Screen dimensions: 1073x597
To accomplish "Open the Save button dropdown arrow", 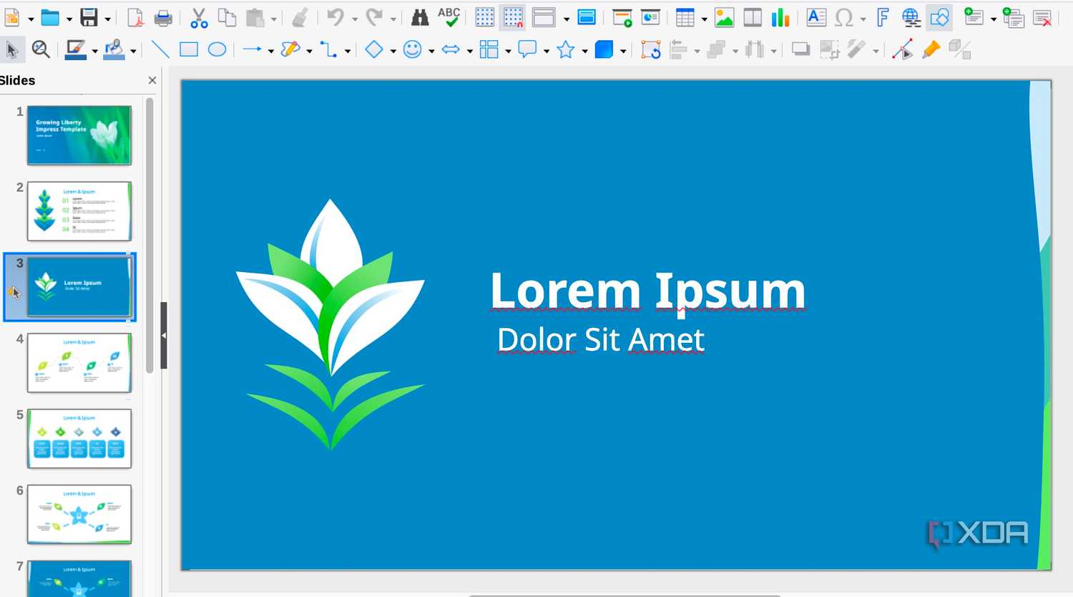I will [107, 19].
